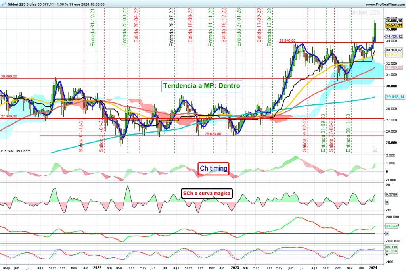Select the 'Entrada 13-04-23' vertical marker
The height and width of the screenshot is (271, 406).
point(269,27)
